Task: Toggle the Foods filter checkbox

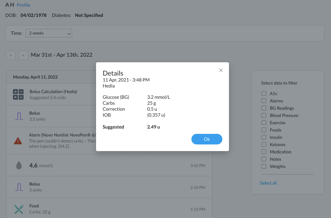Action: click(264, 130)
